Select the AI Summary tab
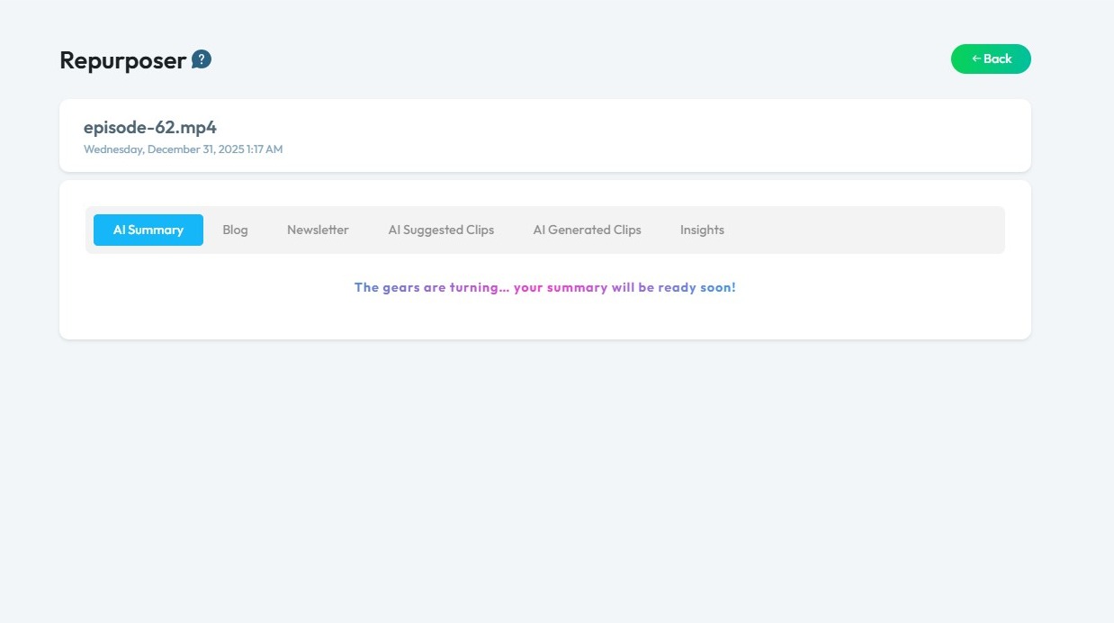 [x=148, y=230]
